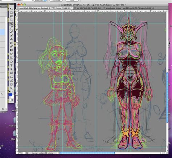Viewport: 172px width, 158px height.
Task: Select the Move tool
Action: (x=11, y=9)
